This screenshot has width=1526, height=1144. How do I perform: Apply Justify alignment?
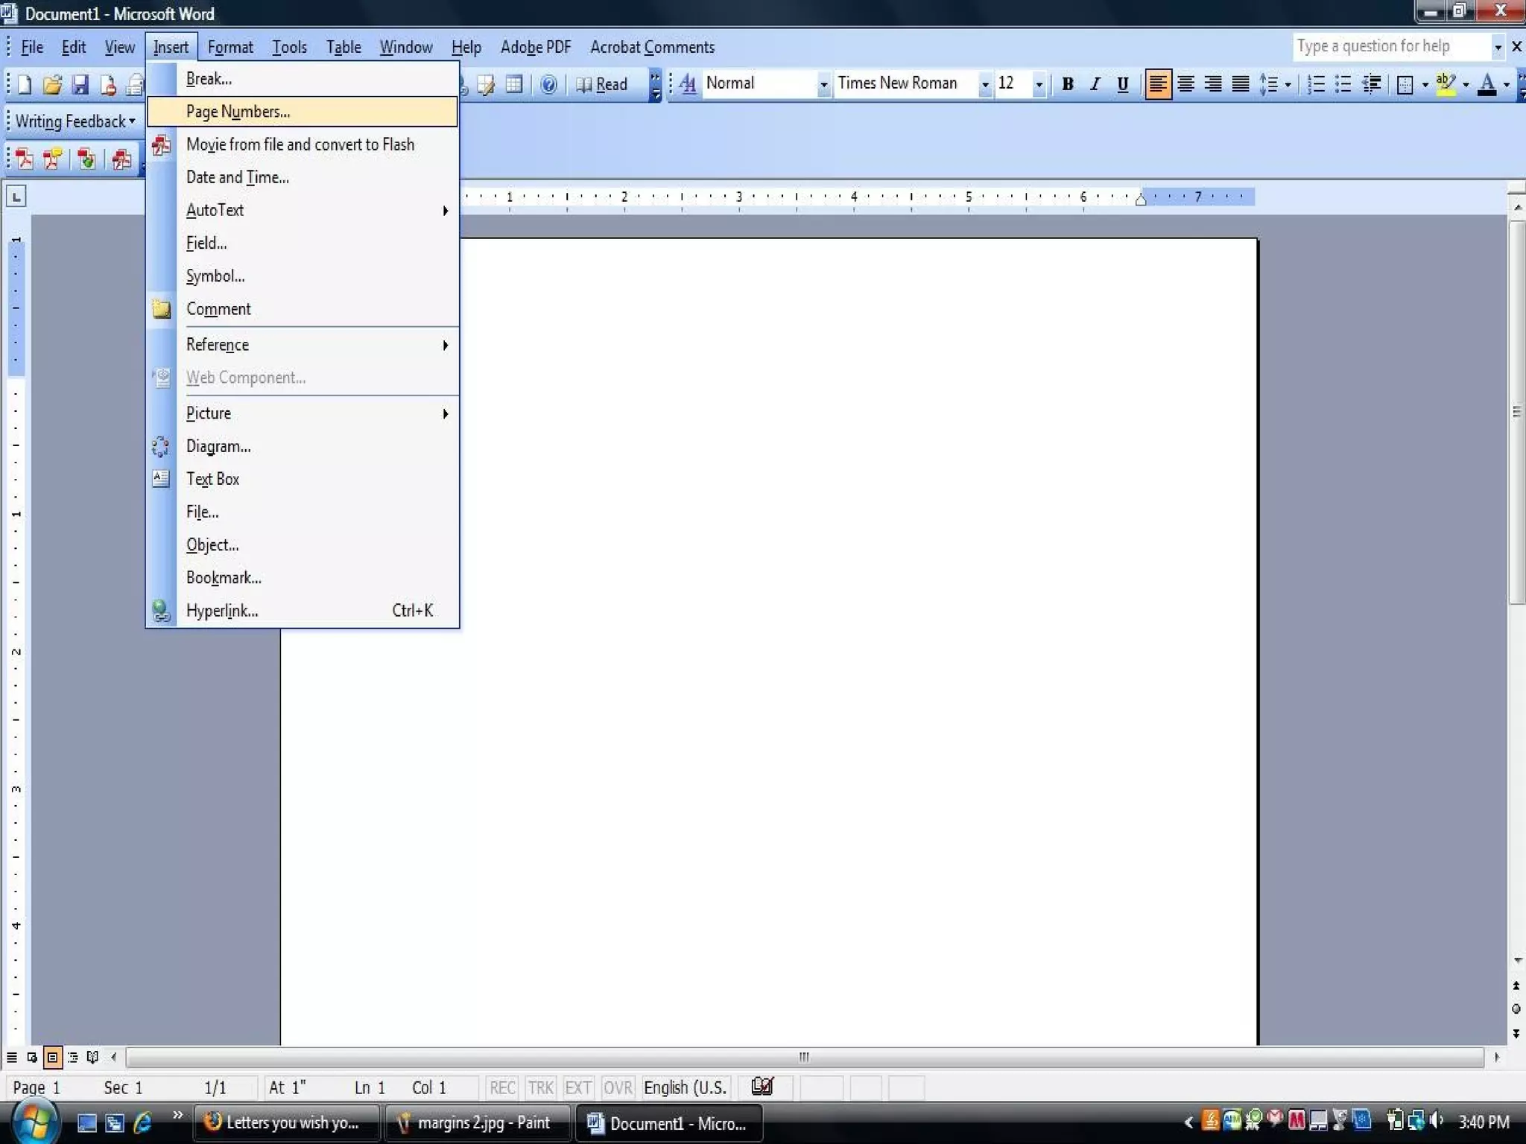[1241, 84]
